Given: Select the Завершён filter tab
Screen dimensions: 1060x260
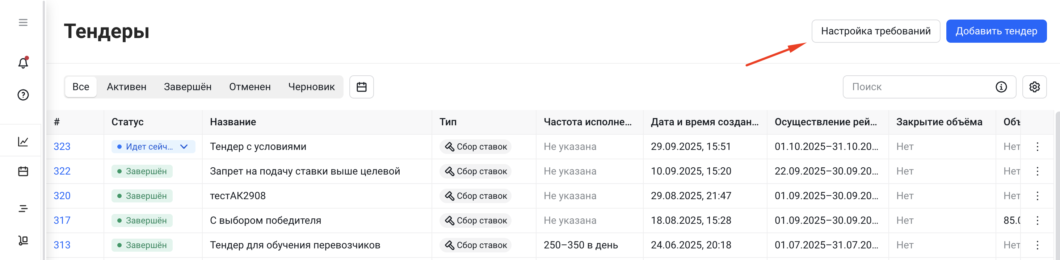Looking at the screenshot, I should click(x=187, y=87).
